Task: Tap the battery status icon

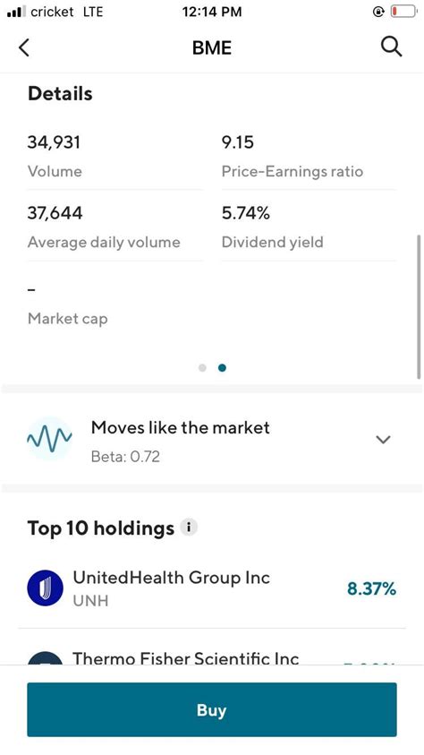Action: coord(403,12)
